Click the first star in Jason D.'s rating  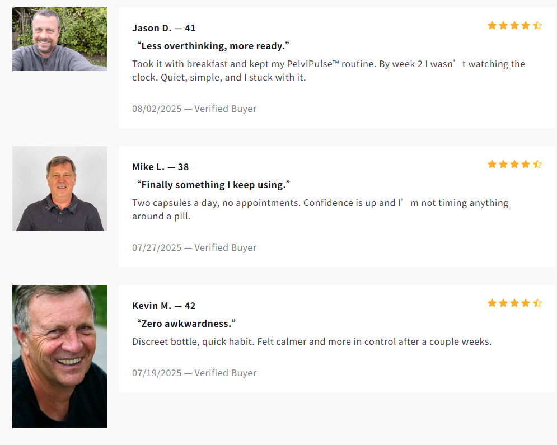(492, 25)
